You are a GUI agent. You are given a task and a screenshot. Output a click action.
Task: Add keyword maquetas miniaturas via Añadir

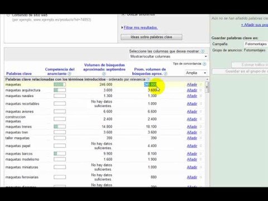192,167
